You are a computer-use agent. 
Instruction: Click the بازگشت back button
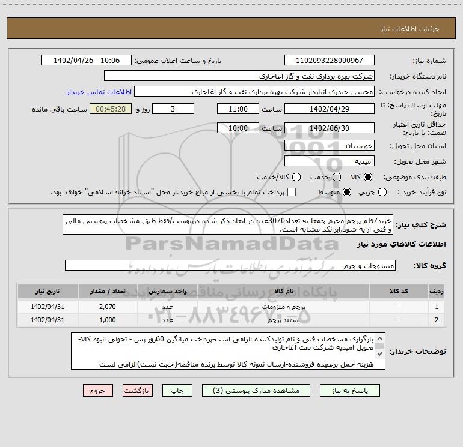coord(138,391)
